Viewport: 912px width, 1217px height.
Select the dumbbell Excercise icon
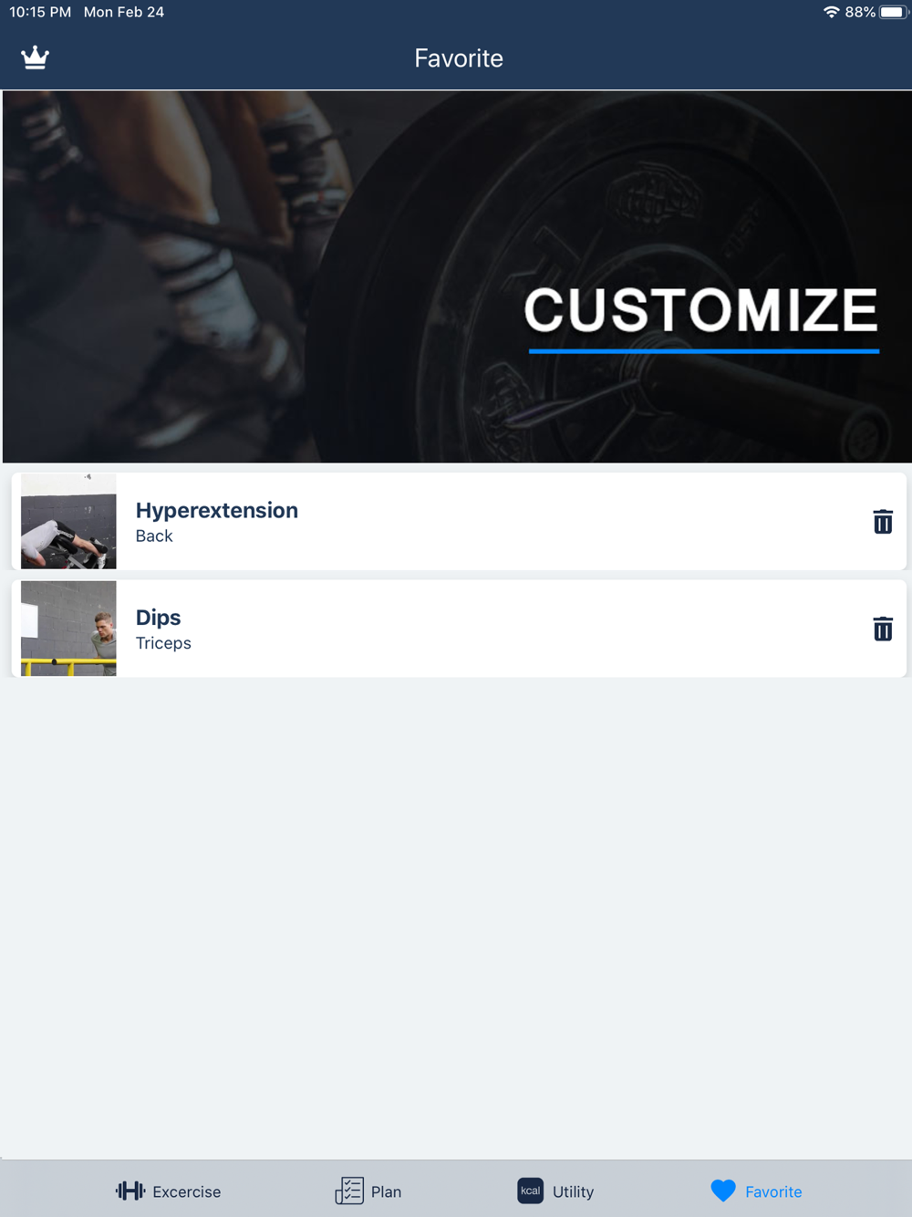130,1191
